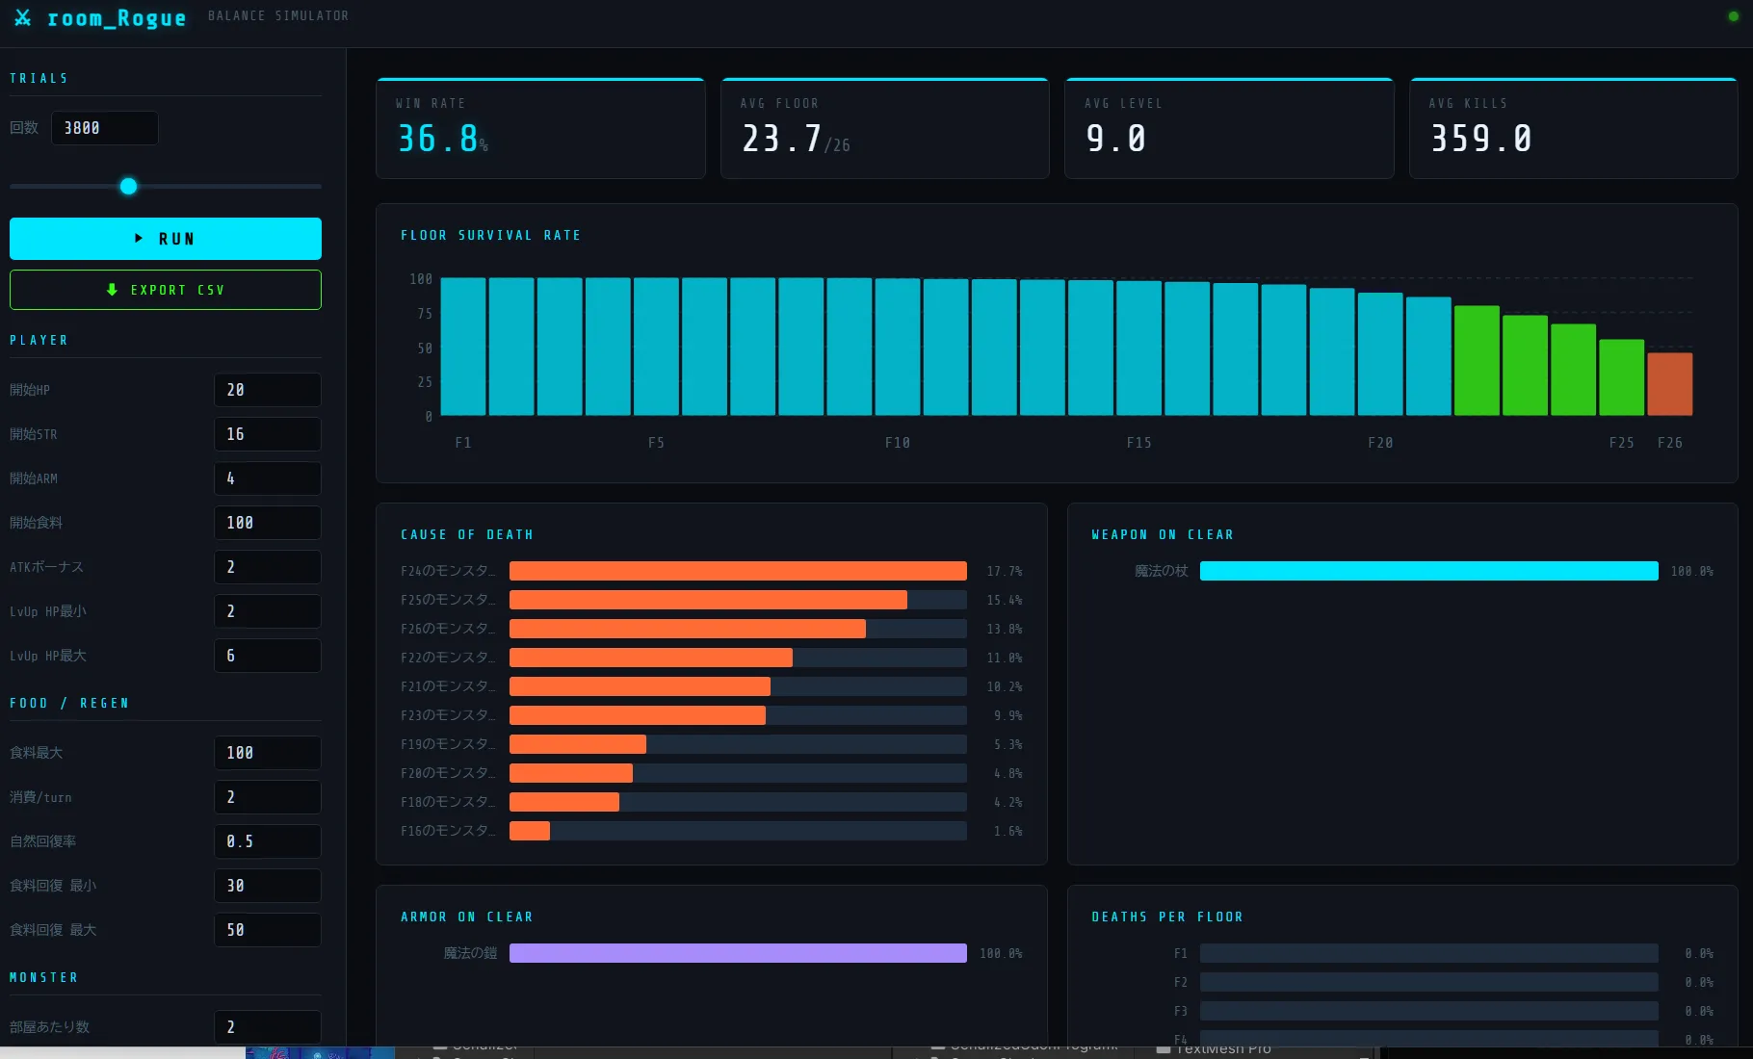Adjust the trials count slider handle

point(128,187)
